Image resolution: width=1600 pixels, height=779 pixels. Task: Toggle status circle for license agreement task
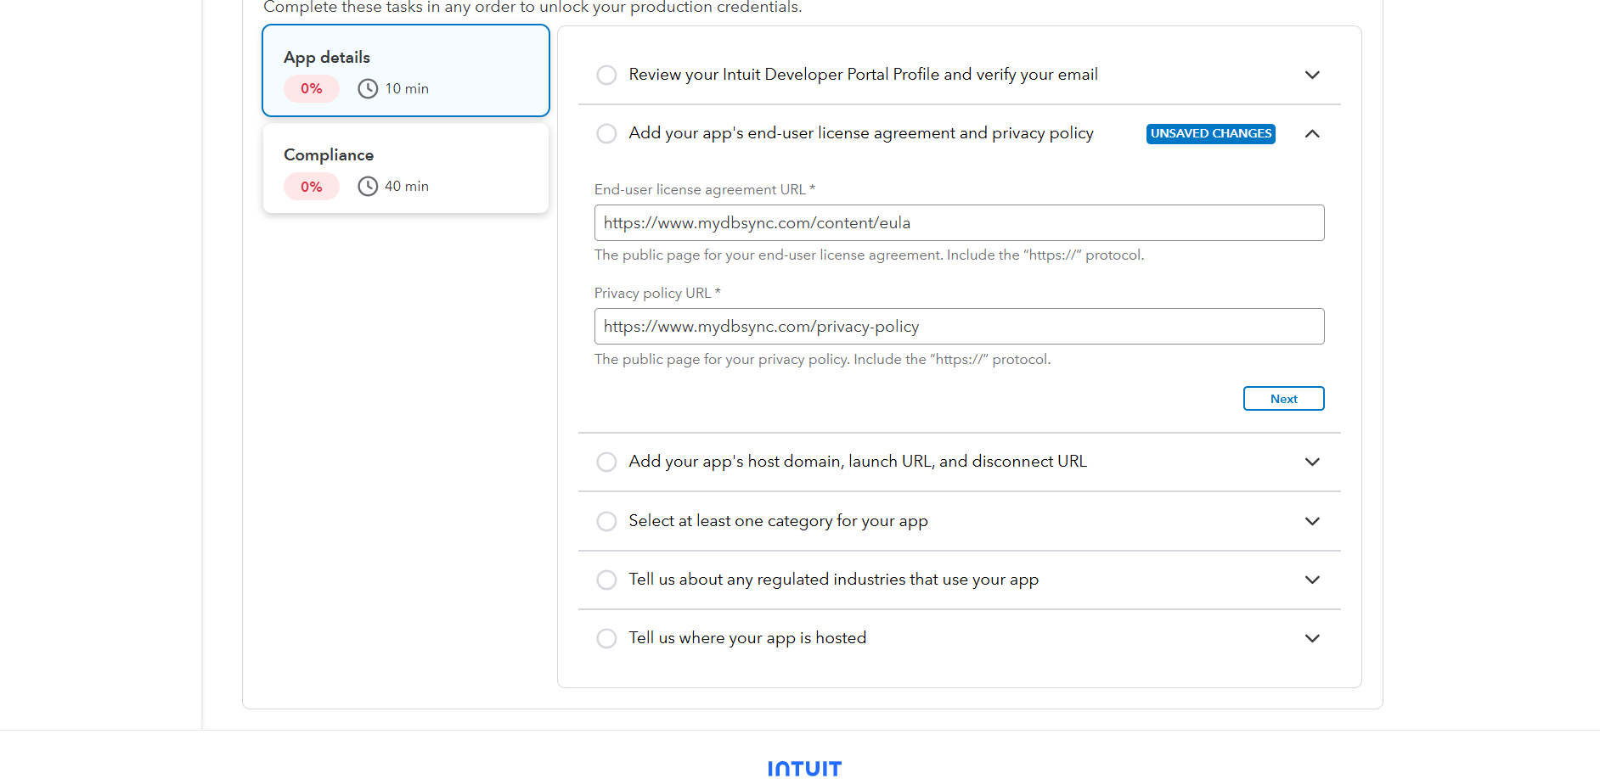606,134
